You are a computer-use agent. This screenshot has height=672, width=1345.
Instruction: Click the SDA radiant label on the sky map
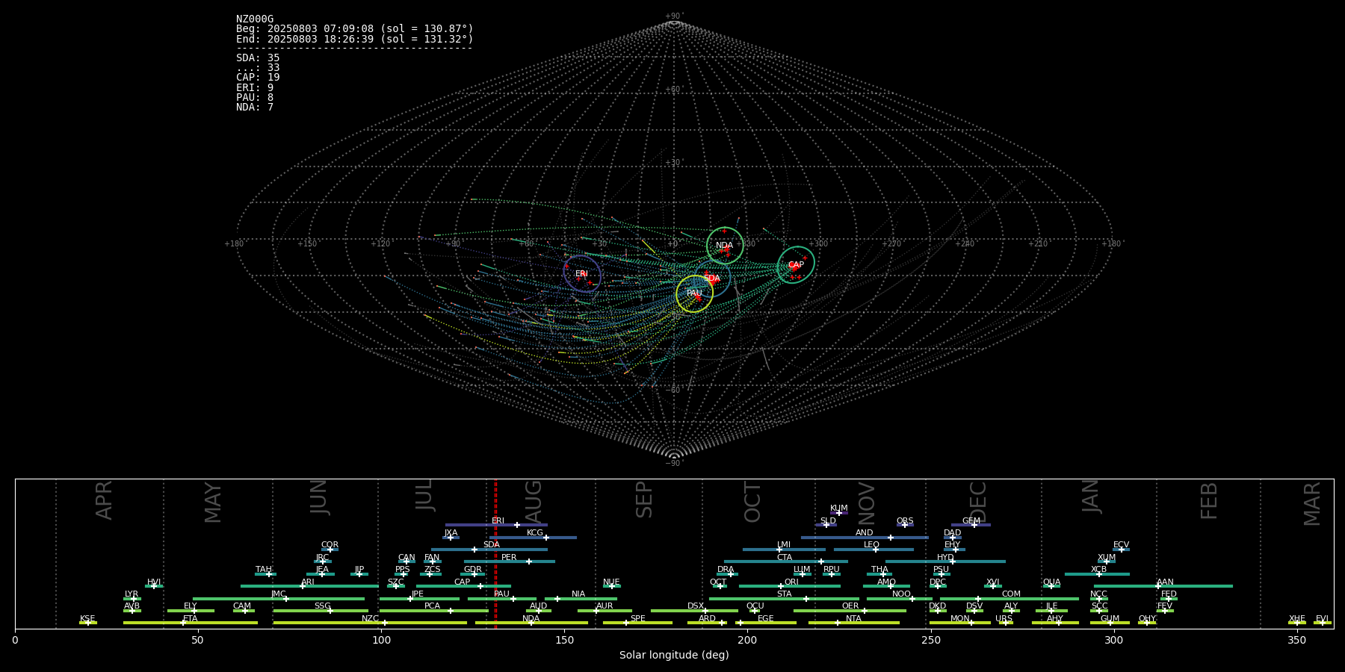(712, 279)
